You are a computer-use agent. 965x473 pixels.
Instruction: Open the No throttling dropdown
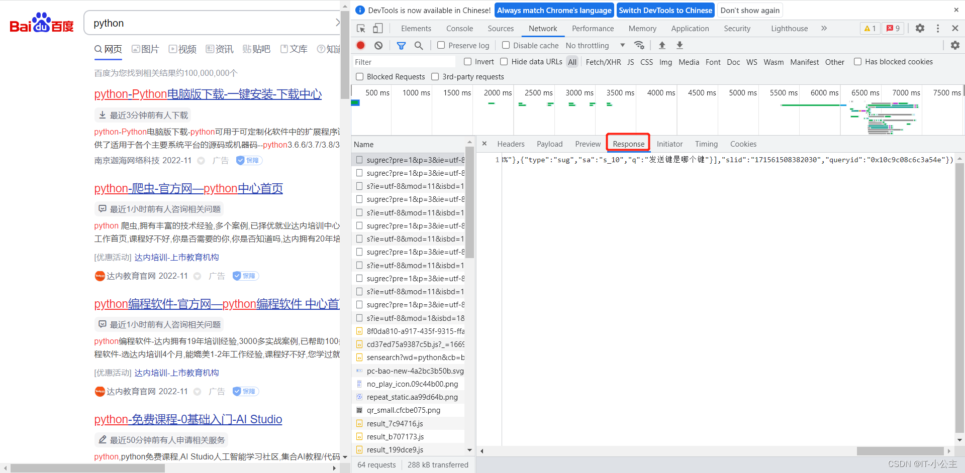click(596, 45)
